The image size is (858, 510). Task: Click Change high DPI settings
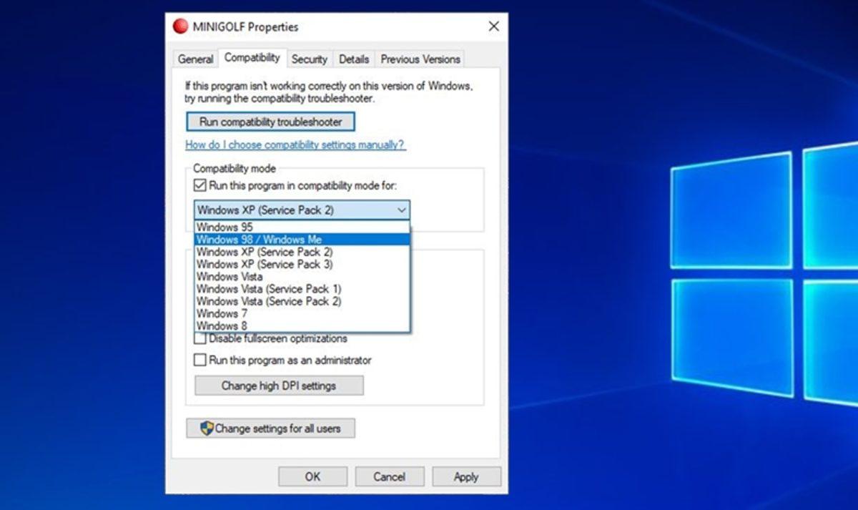pos(278,386)
